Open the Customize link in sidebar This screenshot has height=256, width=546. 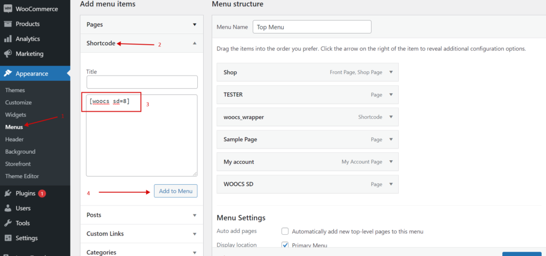pyautogui.click(x=18, y=102)
